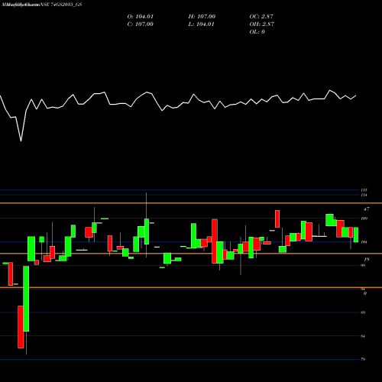Click the 89 price axis label

(363, 312)
